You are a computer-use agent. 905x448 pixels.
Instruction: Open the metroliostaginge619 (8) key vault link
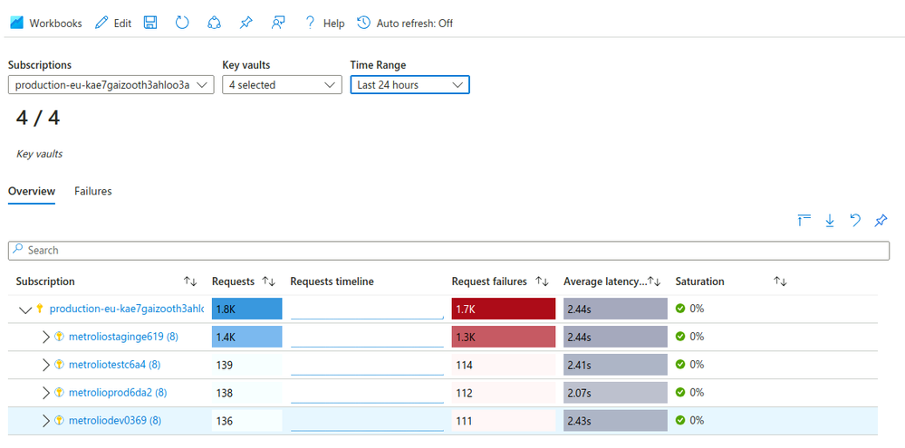point(123,337)
